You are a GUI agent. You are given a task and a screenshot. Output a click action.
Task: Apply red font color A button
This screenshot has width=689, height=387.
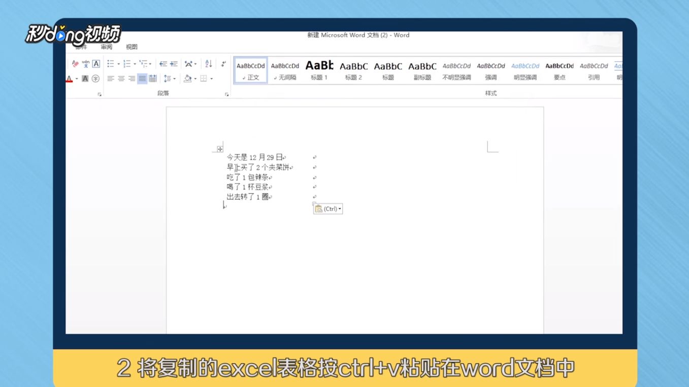pyautogui.click(x=70, y=79)
